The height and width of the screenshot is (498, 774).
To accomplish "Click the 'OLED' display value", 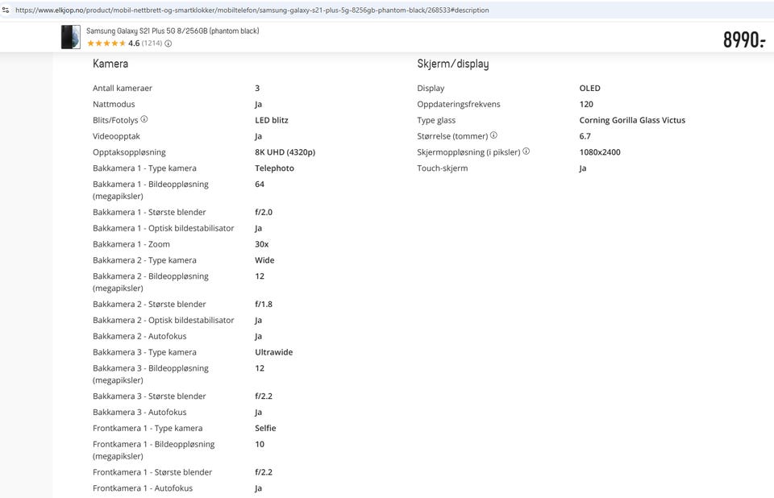I will click(590, 88).
